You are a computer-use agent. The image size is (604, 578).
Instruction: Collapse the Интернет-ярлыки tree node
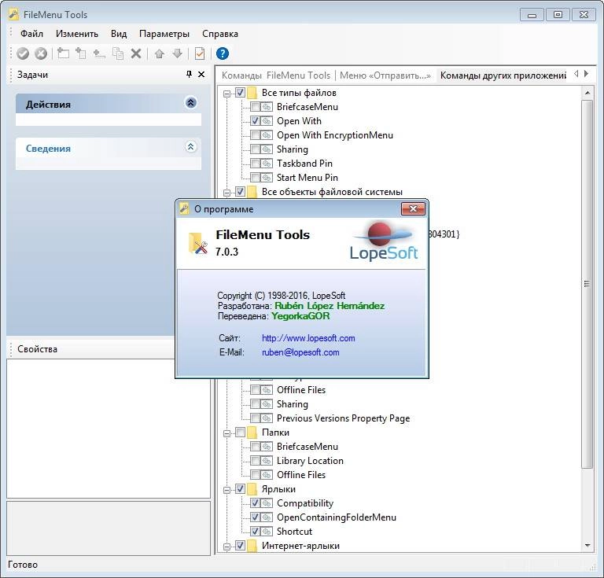coord(226,547)
